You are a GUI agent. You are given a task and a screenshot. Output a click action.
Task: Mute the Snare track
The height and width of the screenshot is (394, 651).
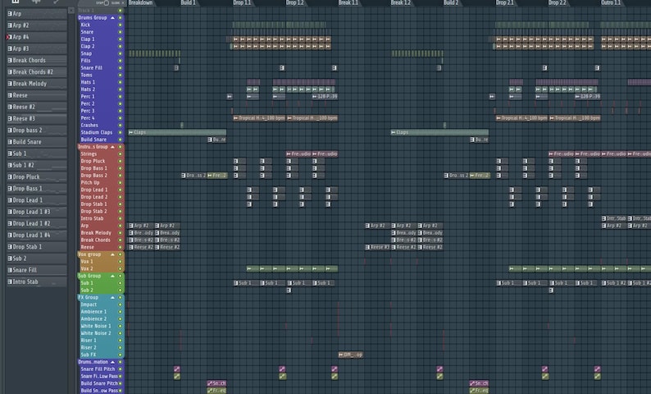(121, 32)
